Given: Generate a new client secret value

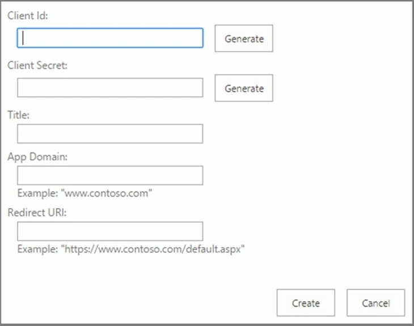Looking at the screenshot, I should click(244, 88).
